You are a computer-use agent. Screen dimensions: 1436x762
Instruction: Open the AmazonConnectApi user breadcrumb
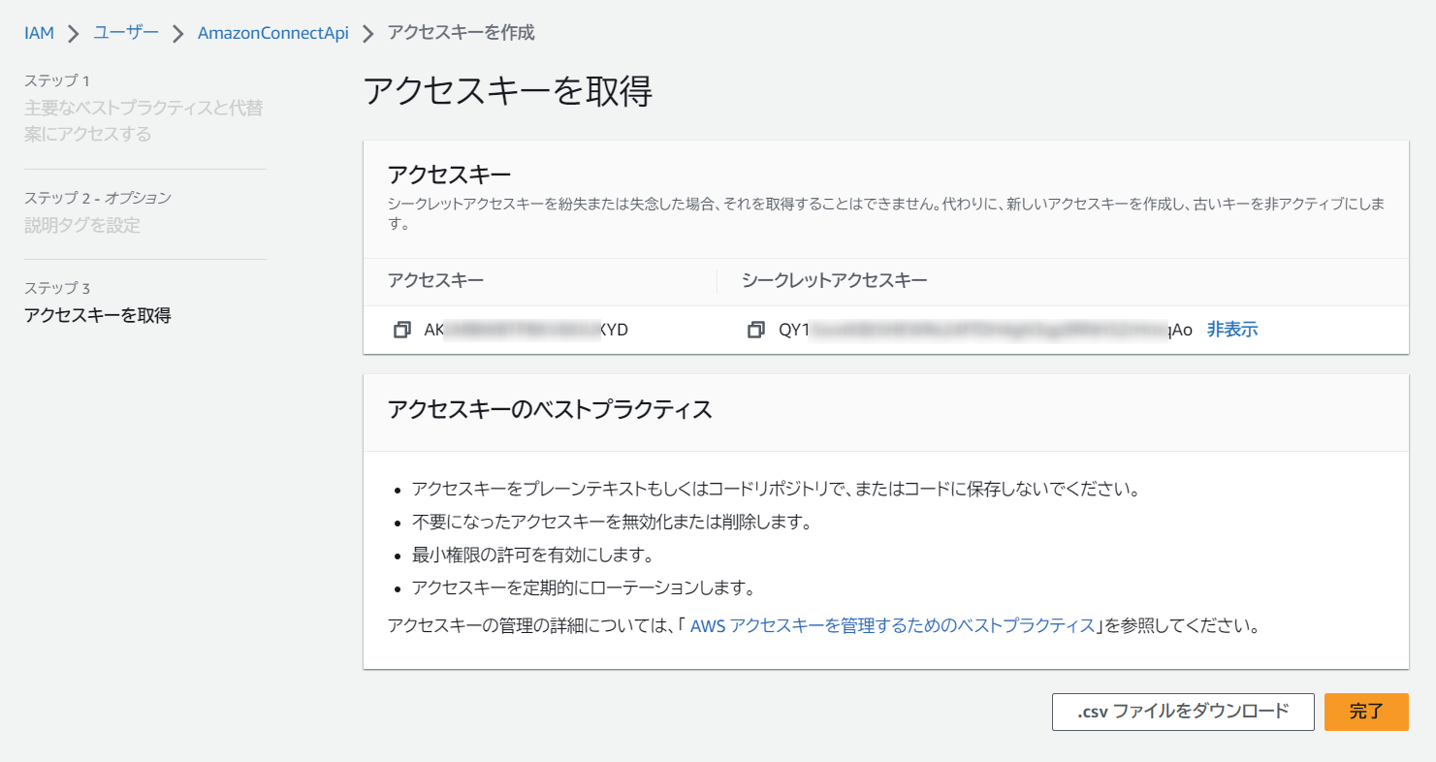tap(272, 33)
